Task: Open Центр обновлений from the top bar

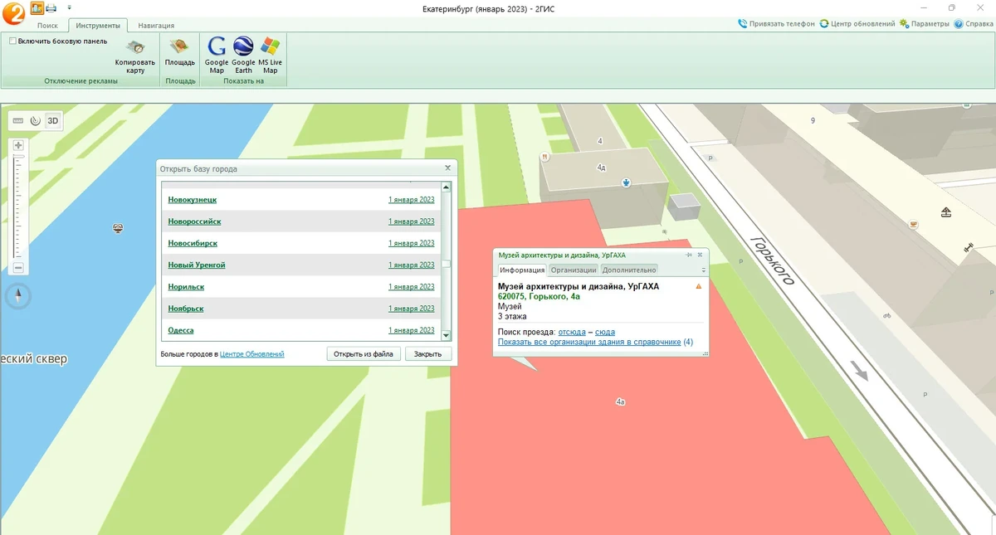Action: pos(857,24)
